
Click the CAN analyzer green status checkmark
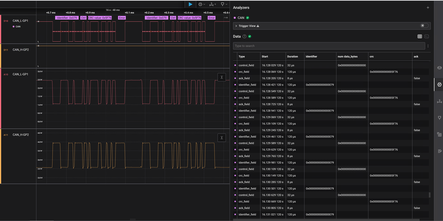click(248, 18)
